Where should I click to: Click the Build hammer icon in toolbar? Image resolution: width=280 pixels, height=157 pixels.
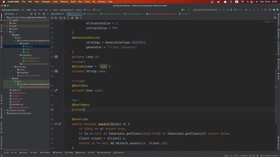189,10
